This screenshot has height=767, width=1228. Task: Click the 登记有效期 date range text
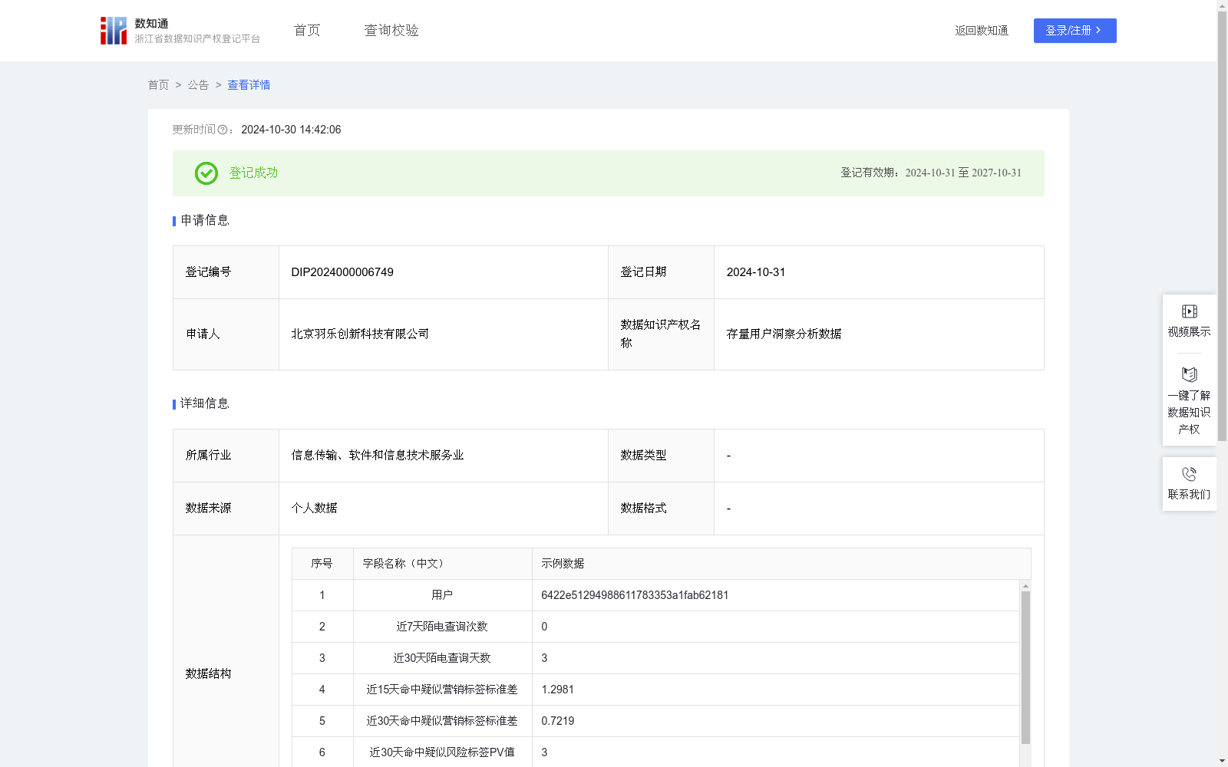click(x=931, y=173)
